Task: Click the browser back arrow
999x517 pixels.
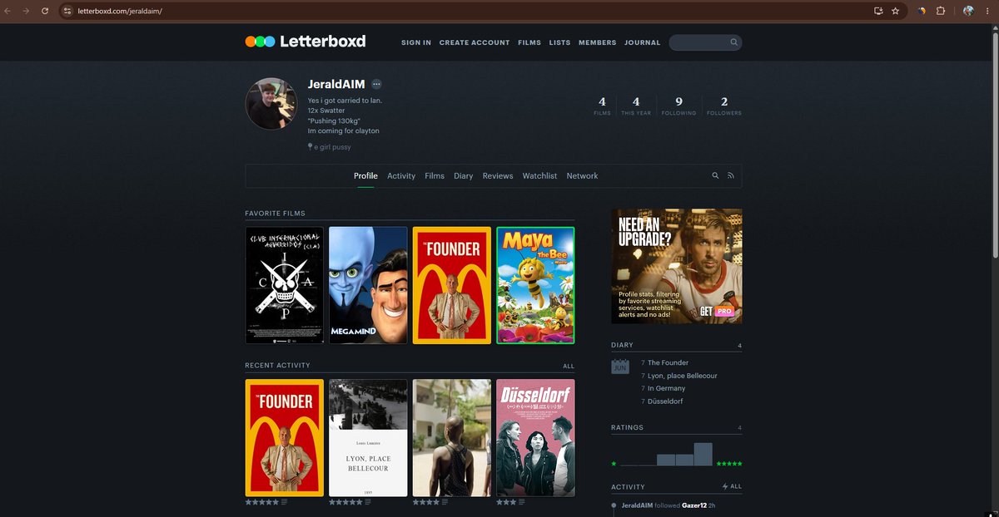Action: pyautogui.click(x=8, y=11)
